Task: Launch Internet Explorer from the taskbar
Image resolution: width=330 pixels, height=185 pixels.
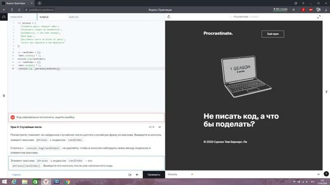Action: pos(14,182)
